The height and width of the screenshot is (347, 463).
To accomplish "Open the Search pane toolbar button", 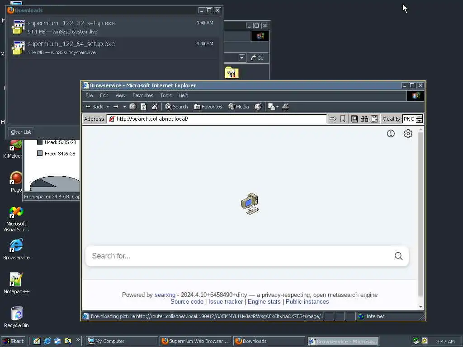I will tap(176, 107).
